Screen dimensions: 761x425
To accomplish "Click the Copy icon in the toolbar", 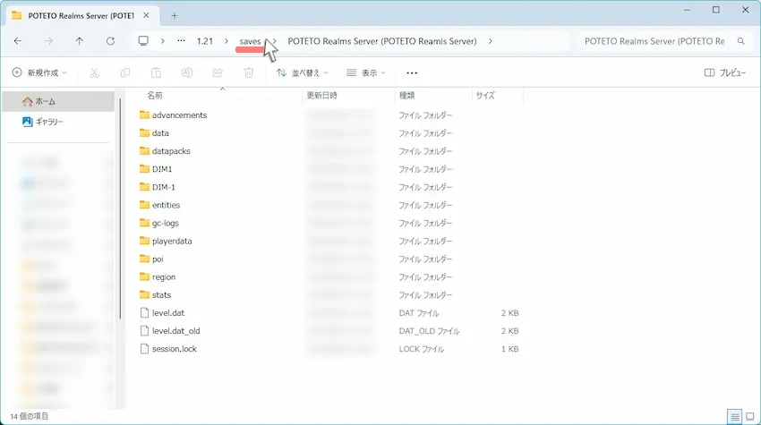I will (x=125, y=72).
